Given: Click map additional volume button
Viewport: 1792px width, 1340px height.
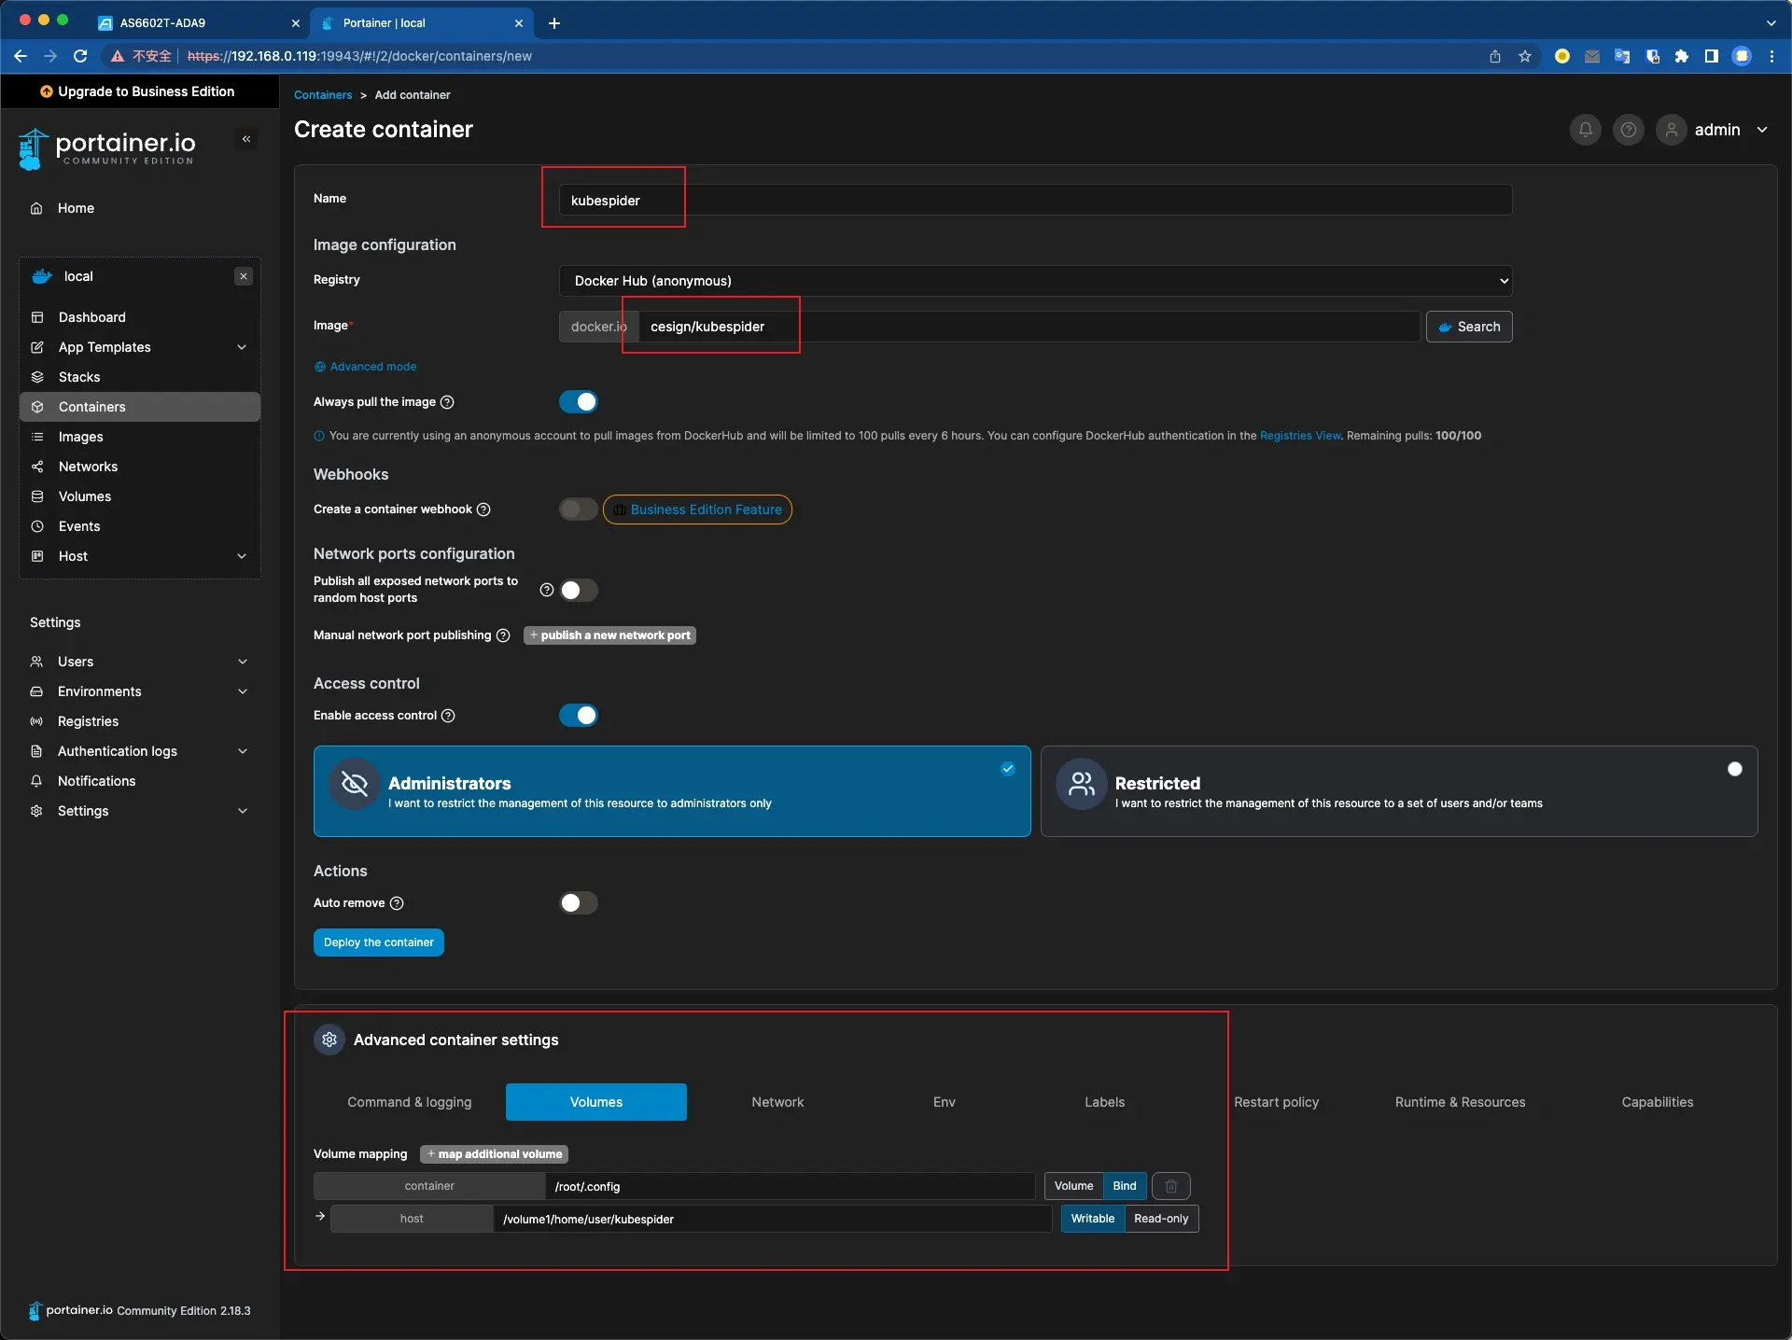Looking at the screenshot, I should tap(495, 1154).
